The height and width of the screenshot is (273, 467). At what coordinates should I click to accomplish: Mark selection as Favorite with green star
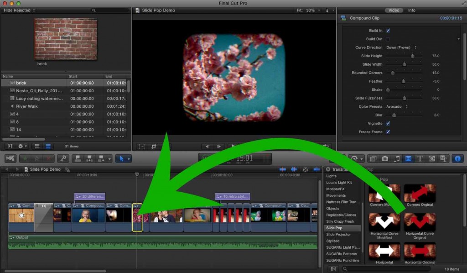click(x=25, y=158)
